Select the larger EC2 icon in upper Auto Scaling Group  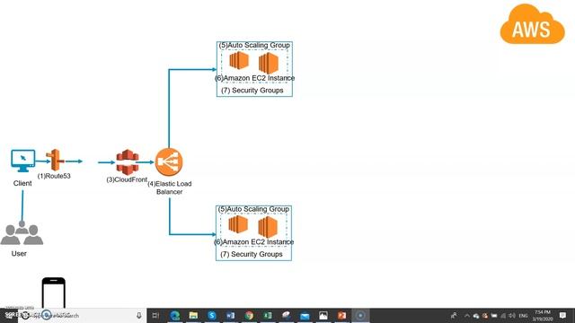pos(269,63)
